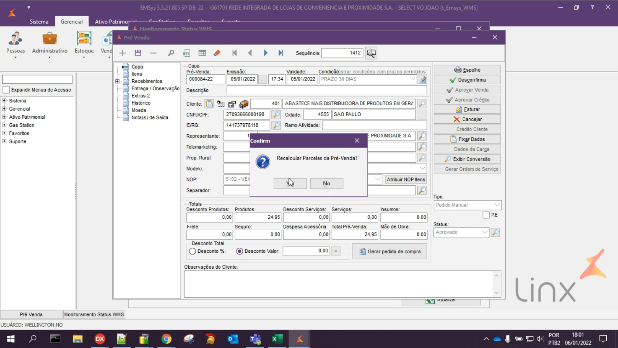This screenshot has width=618, height=348.
Task: Open Google Chrome from the taskbar
Action: click(x=166, y=339)
